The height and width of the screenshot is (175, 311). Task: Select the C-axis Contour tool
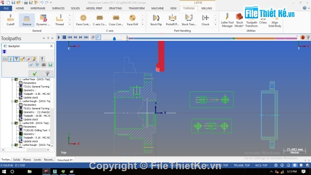100,20
